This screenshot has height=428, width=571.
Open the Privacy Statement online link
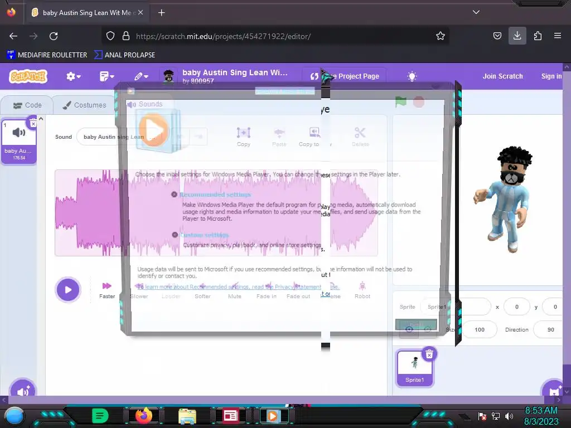238,287
